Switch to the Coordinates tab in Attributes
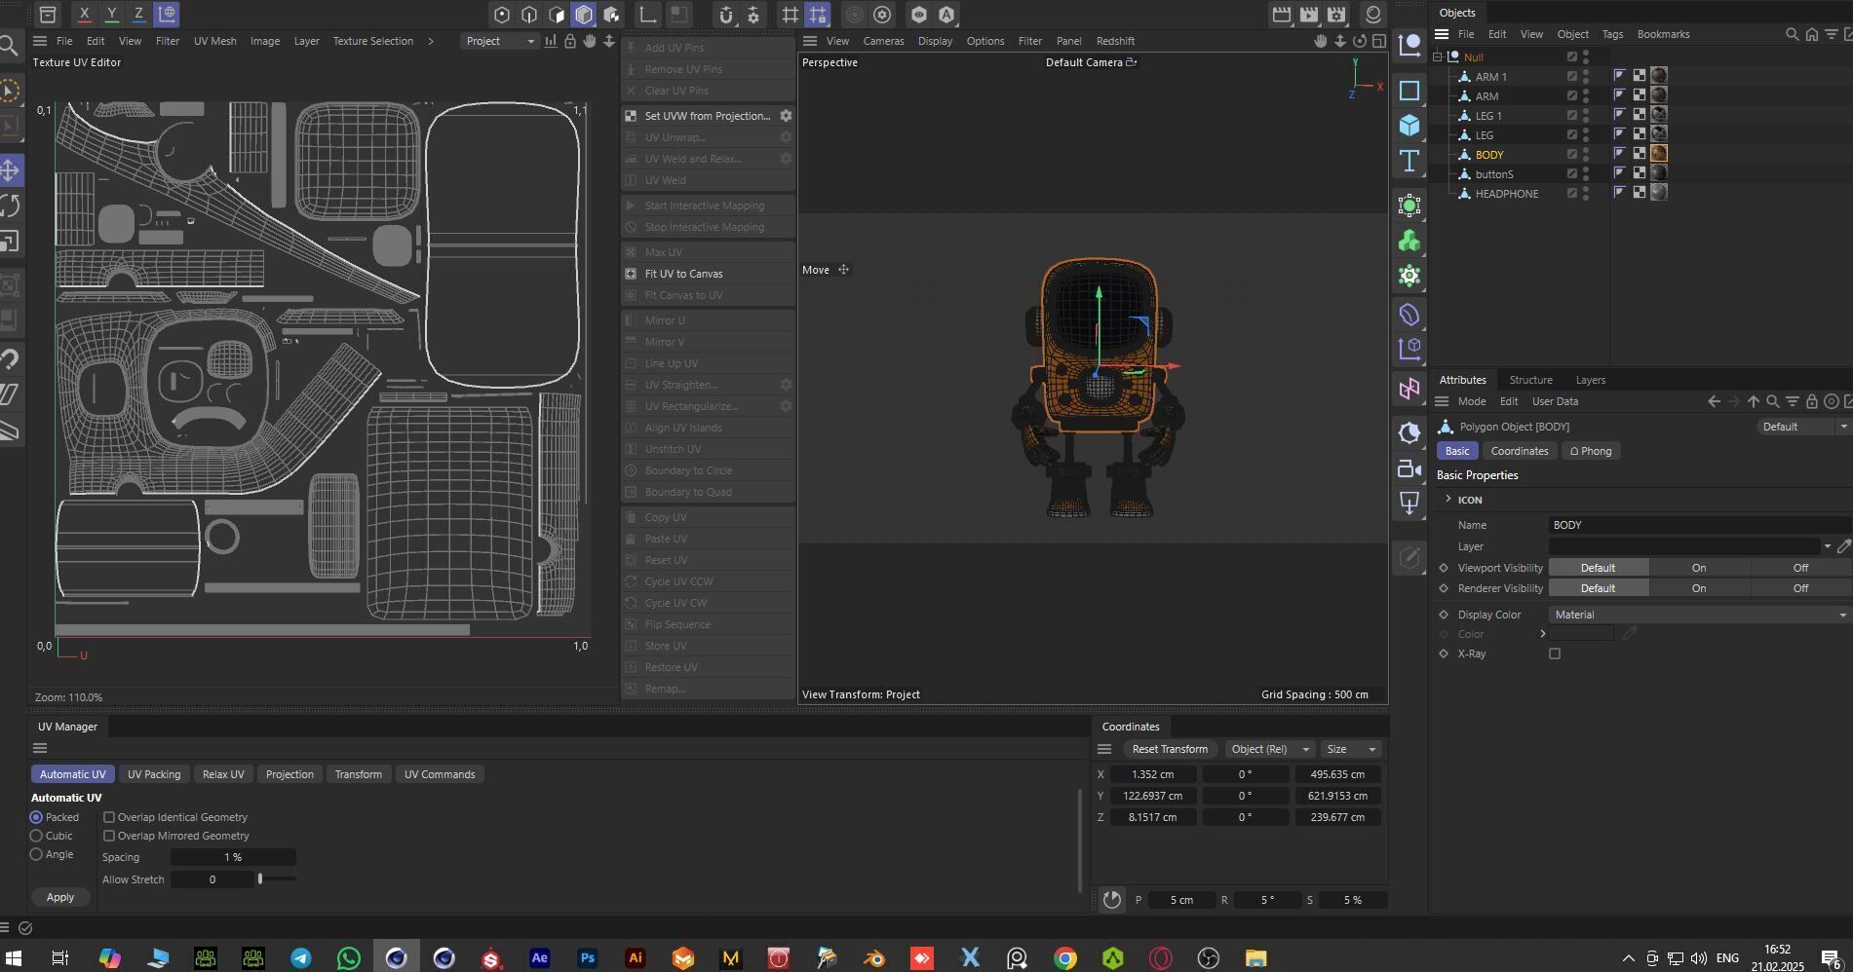 pyautogui.click(x=1520, y=451)
